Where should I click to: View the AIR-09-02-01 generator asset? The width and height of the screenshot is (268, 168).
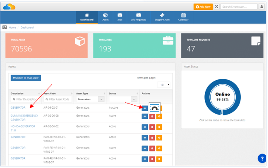pos(145,108)
